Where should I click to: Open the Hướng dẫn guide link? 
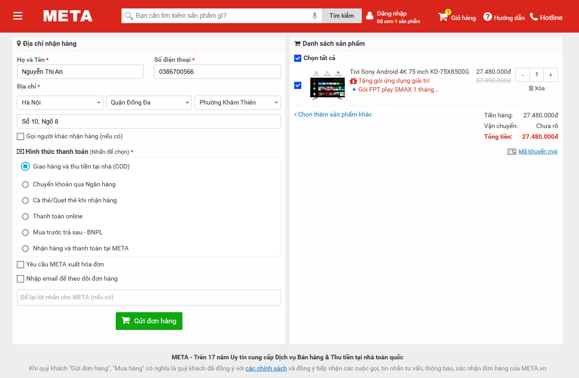(x=509, y=18)
